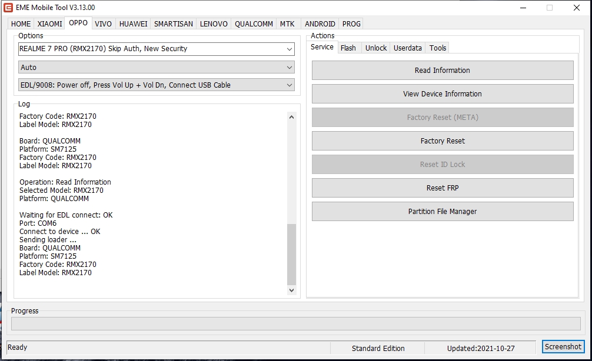This screenshot has width=592, height=361.
Task: Click 'Operation: Read Information' log line
Action: [65, 182]
